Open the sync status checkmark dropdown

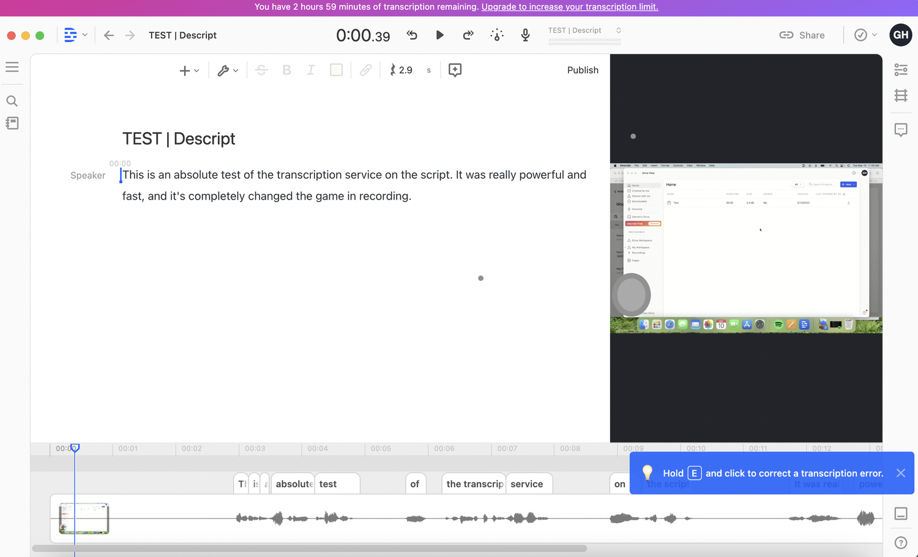pos(866,35)
